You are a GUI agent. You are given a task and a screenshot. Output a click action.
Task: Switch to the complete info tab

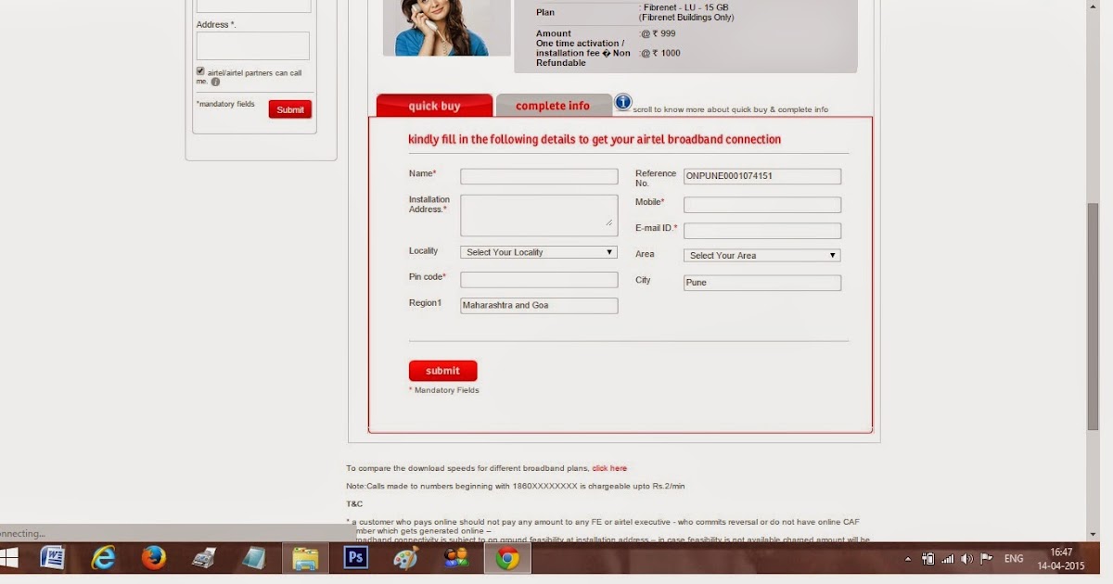(554, 106)
